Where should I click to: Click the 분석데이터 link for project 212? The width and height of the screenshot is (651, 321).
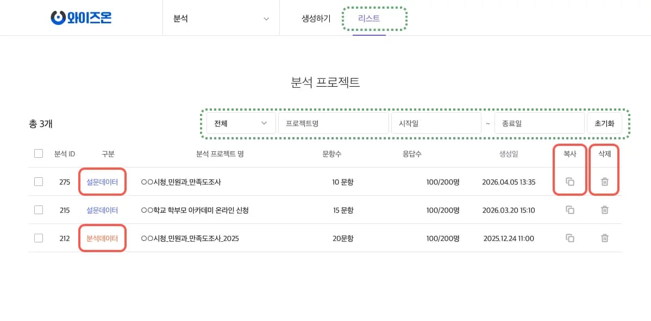tap(102, 239)
